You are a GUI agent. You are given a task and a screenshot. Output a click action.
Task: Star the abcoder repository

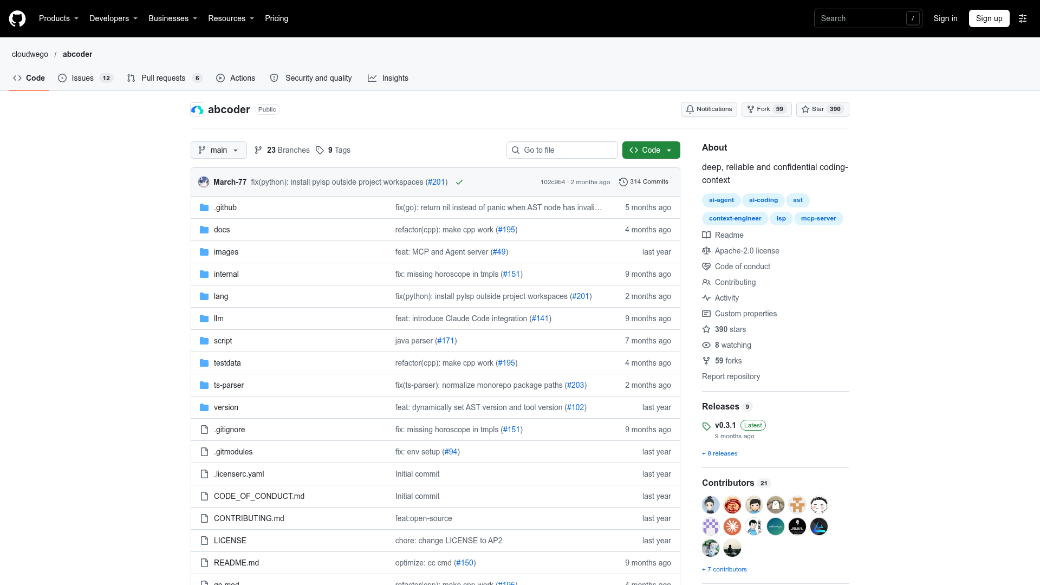(822, 109)
